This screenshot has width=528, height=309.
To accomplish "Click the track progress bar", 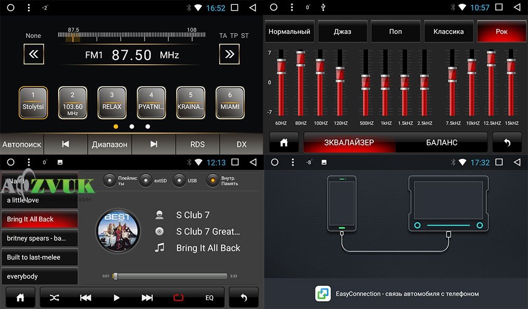I will tap(169, 276).
